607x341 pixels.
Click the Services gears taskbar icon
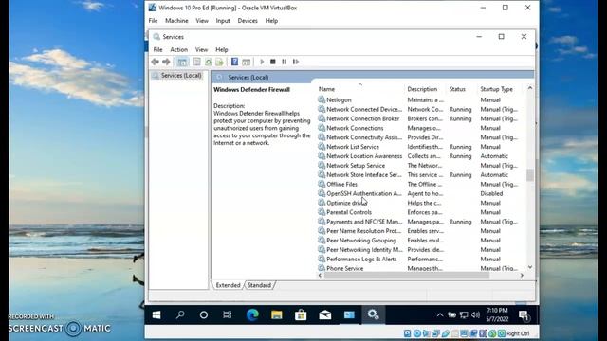tap(373, 315)
